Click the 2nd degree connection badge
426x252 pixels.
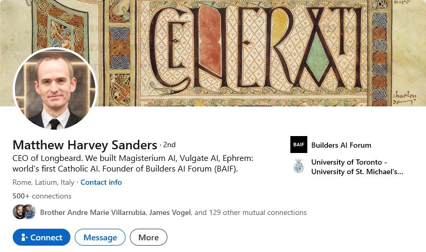[169, 145]
